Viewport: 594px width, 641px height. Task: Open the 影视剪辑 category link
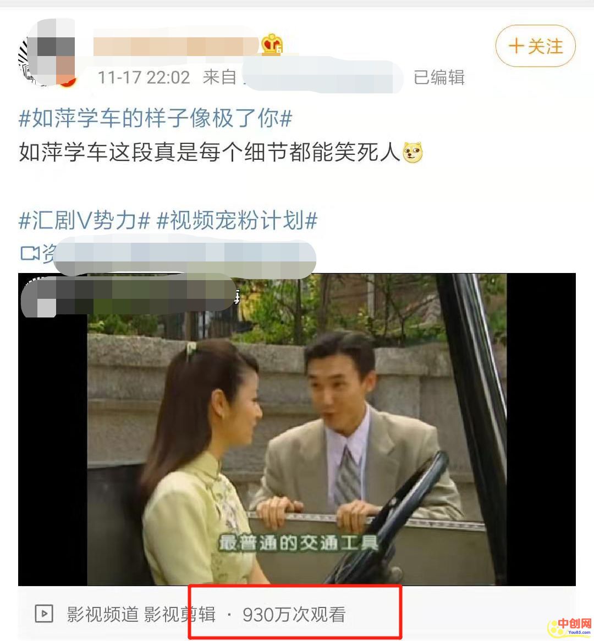pos(180,614)
